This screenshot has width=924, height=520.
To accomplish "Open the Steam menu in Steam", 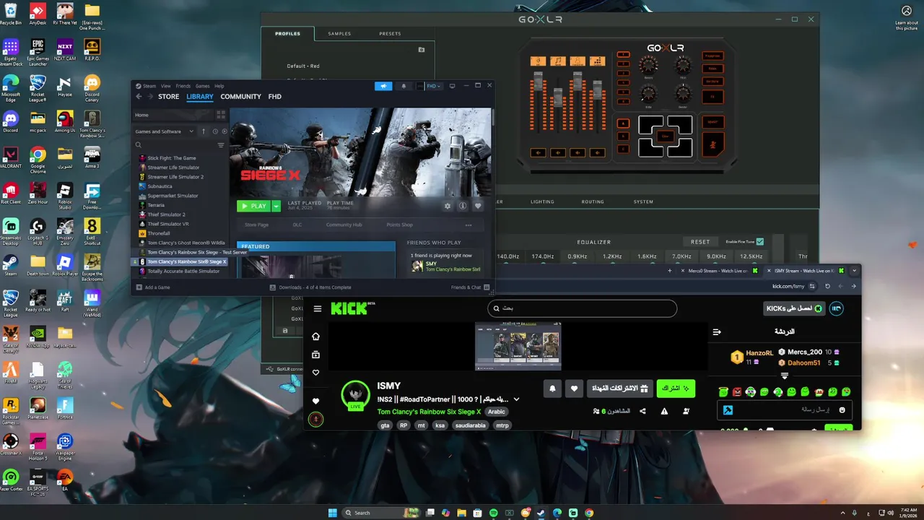I will pos(149,86).
